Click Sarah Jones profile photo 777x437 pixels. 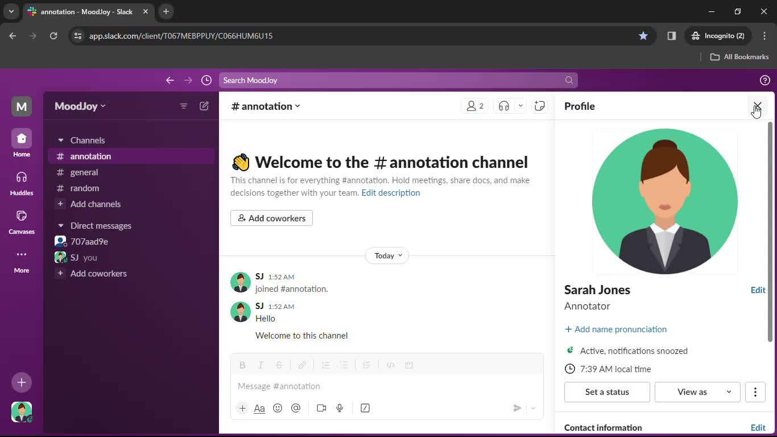[665, 201]
